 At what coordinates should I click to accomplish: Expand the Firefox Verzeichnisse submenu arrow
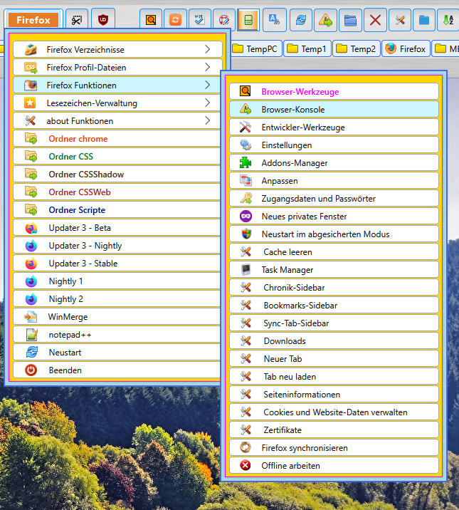pos(208,49)
